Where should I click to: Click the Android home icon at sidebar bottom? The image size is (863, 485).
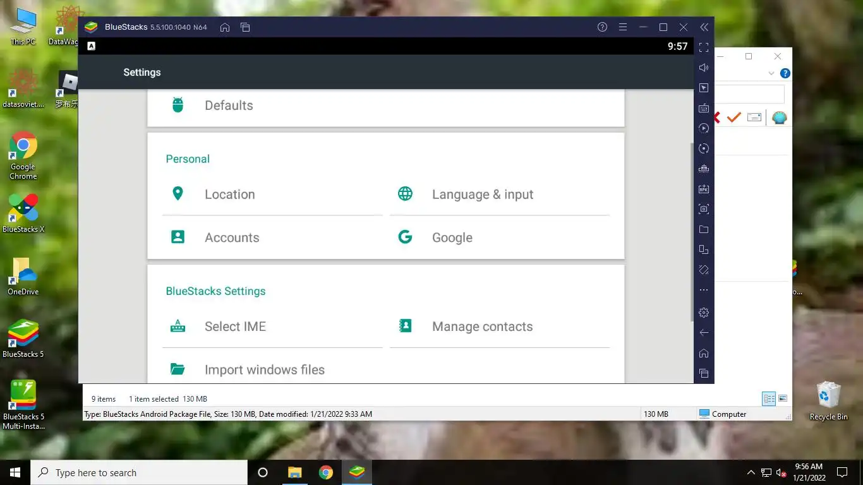pyautogui.click(x=704, y=353)
